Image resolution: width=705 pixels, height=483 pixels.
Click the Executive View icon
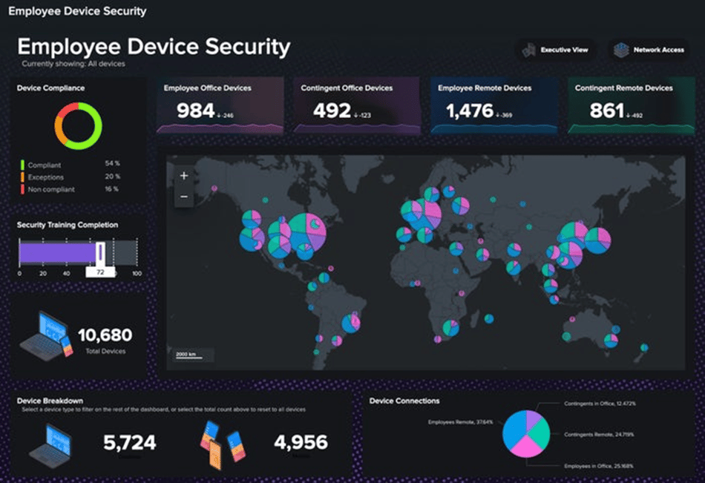tap(530, 50)
